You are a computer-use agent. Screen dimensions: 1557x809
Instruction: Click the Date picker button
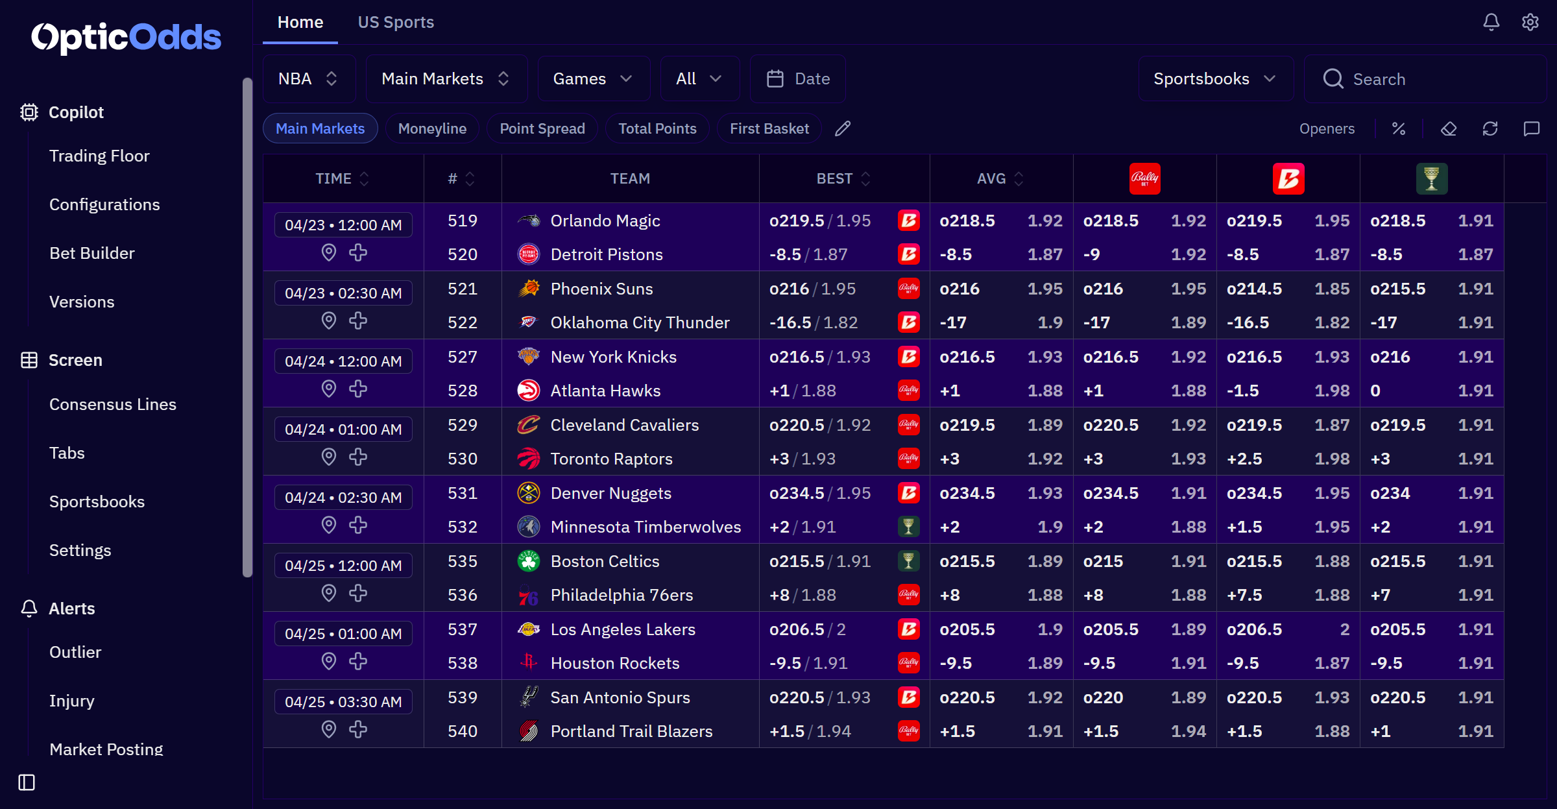[798, 78]
